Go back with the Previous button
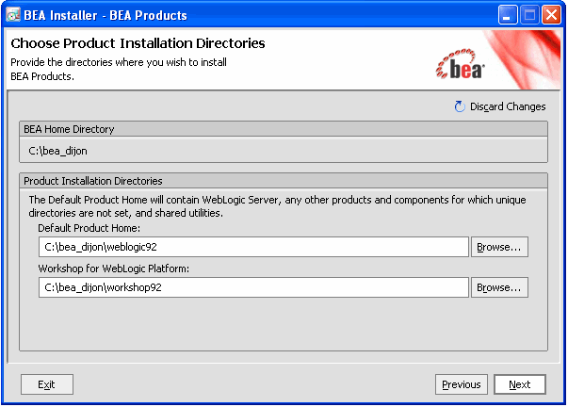The image size is (568, 407). [x=462, y=384]
